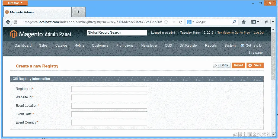Click the Create a new Registry heading

37,66
